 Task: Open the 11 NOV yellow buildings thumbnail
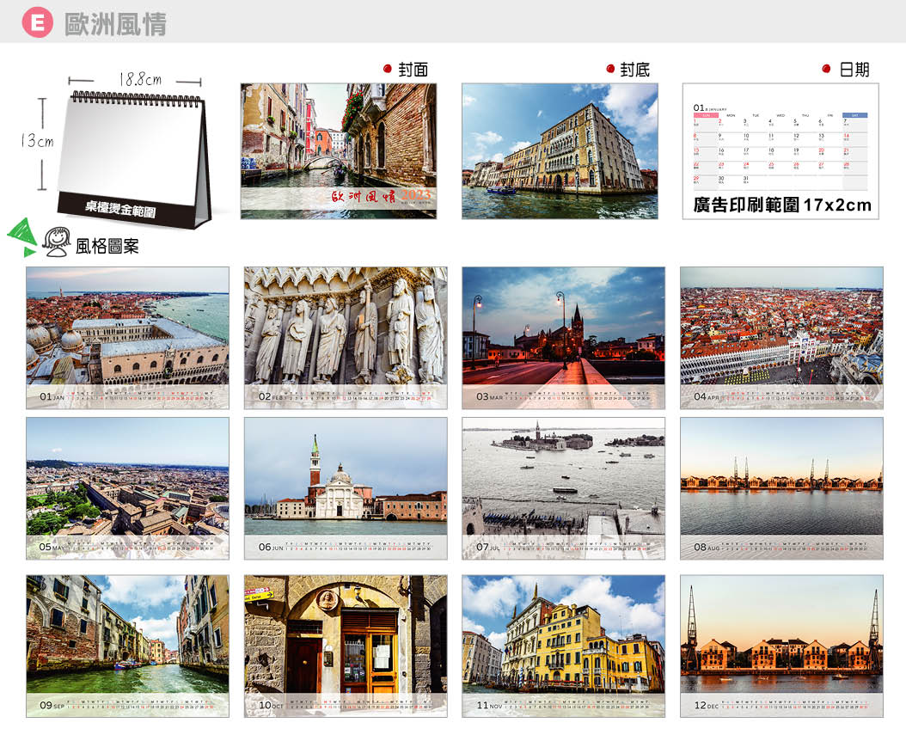[x=563, y=646]
